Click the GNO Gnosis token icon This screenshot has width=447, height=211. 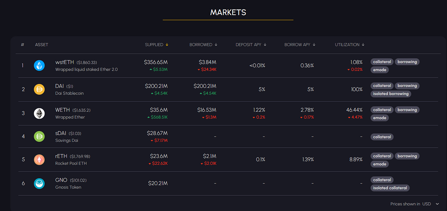tap(39, 183)
